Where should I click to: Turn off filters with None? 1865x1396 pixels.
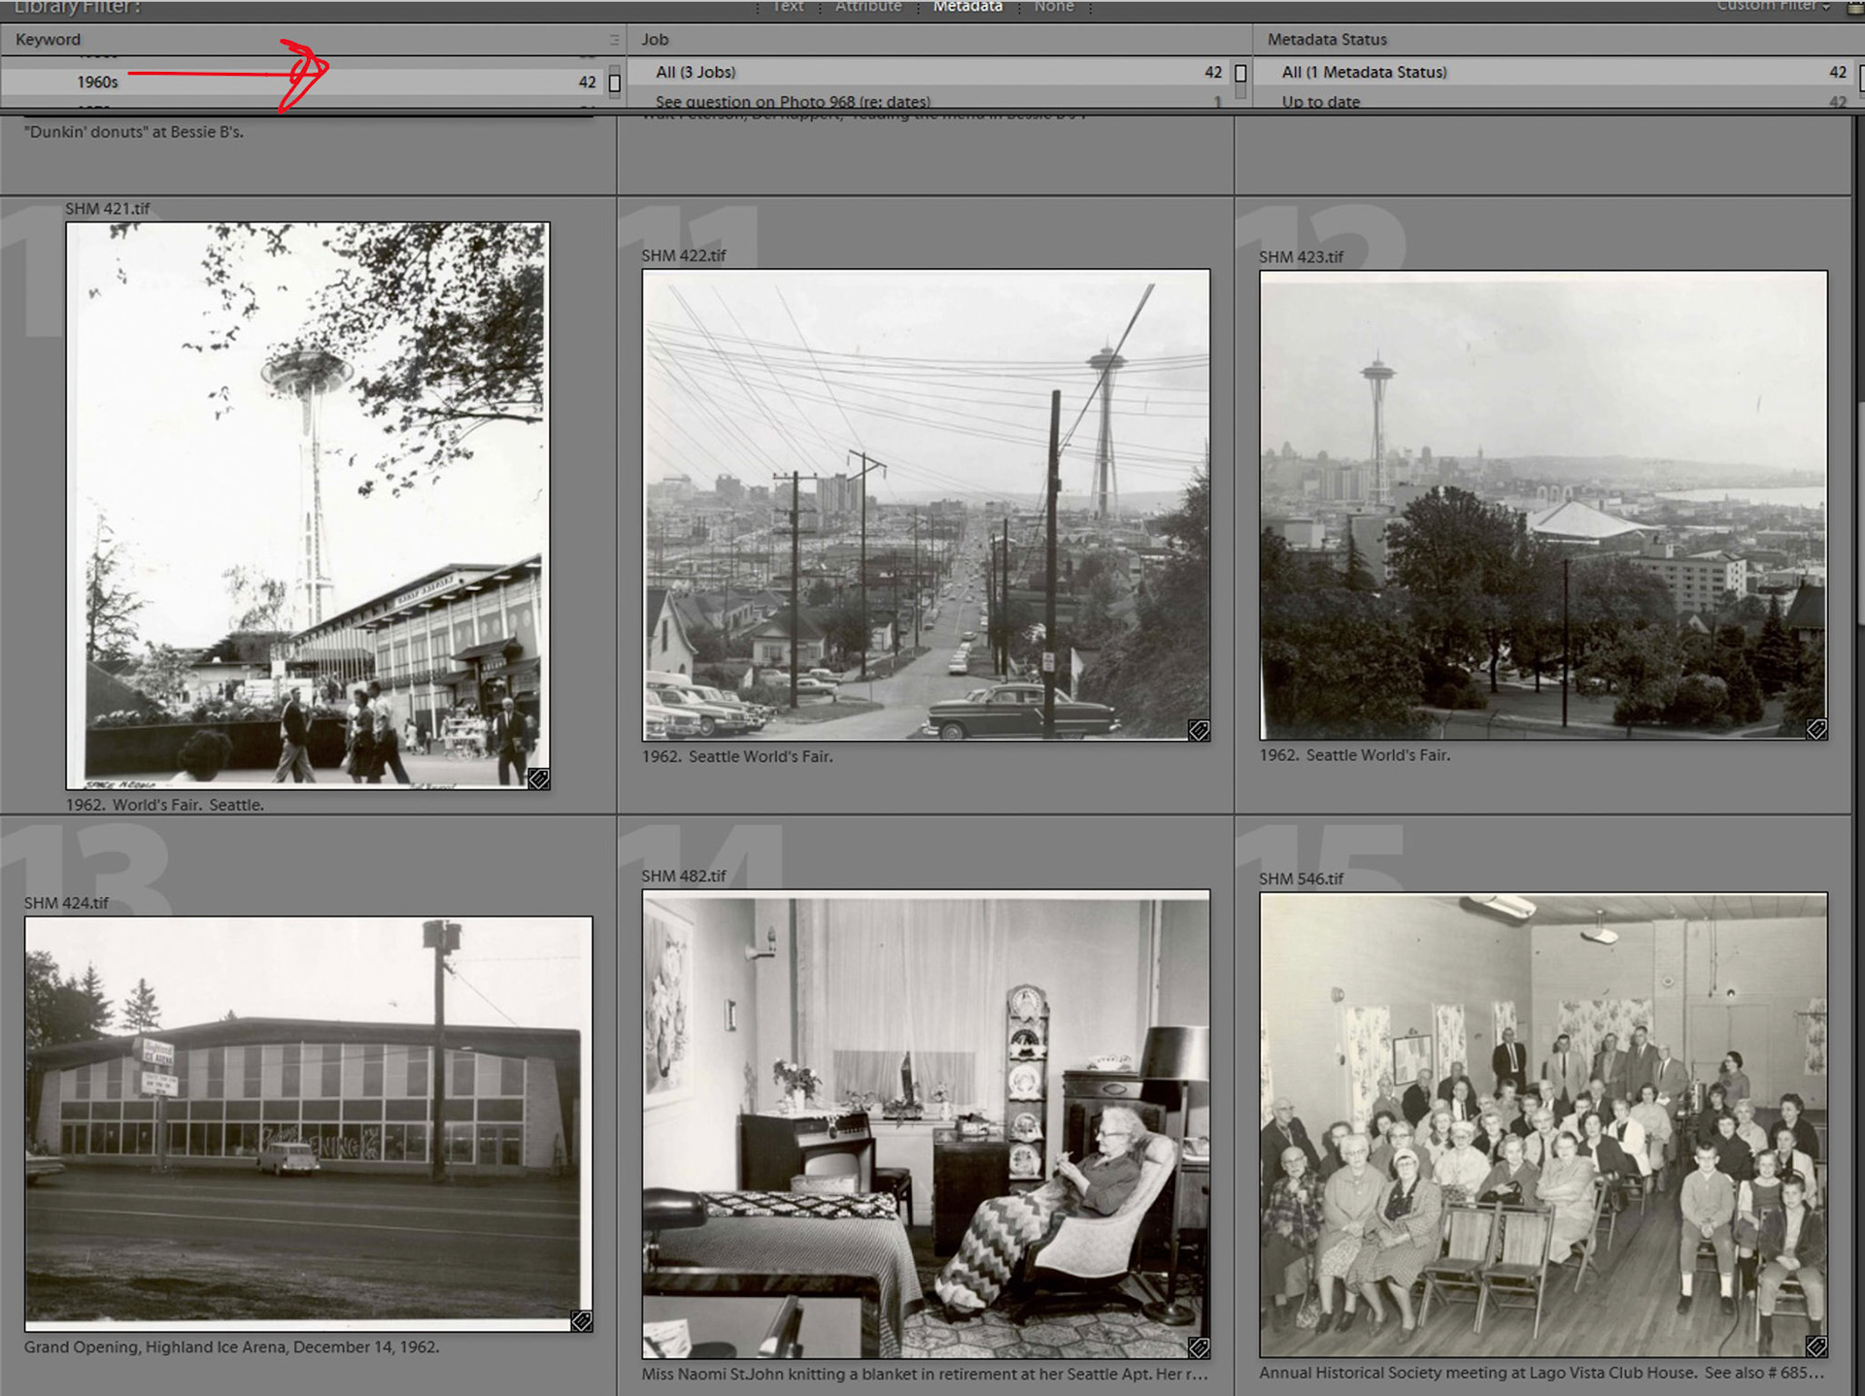click(1054, 7)
